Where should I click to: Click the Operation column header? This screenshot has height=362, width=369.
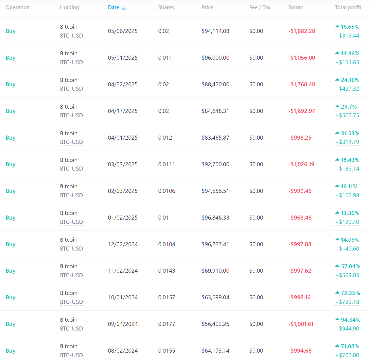[x=17, y=7]
